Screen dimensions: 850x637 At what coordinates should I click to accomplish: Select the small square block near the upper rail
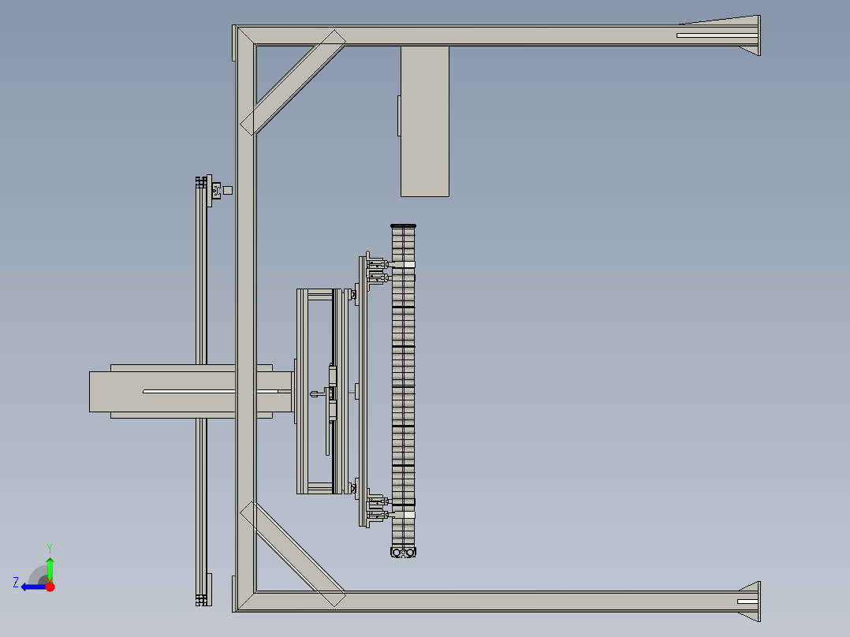(x=228, y=190)
